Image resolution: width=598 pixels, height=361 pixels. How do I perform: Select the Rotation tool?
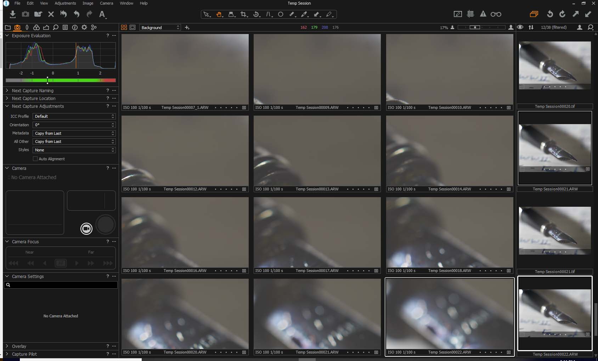256,14
